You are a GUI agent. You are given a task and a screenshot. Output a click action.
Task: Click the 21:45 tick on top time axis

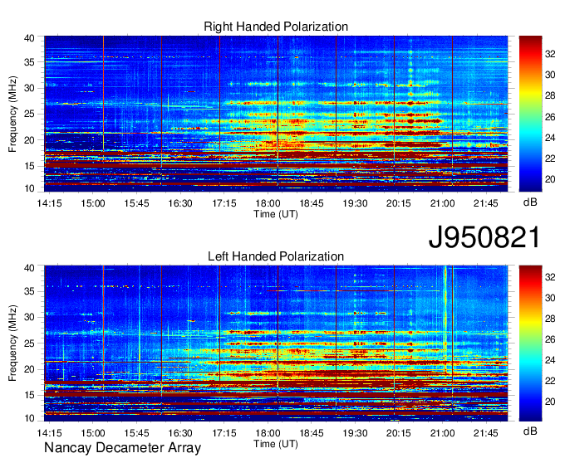[486, 203]
